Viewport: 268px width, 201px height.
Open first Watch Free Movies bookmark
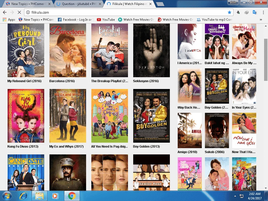click(x=136, y=20)
